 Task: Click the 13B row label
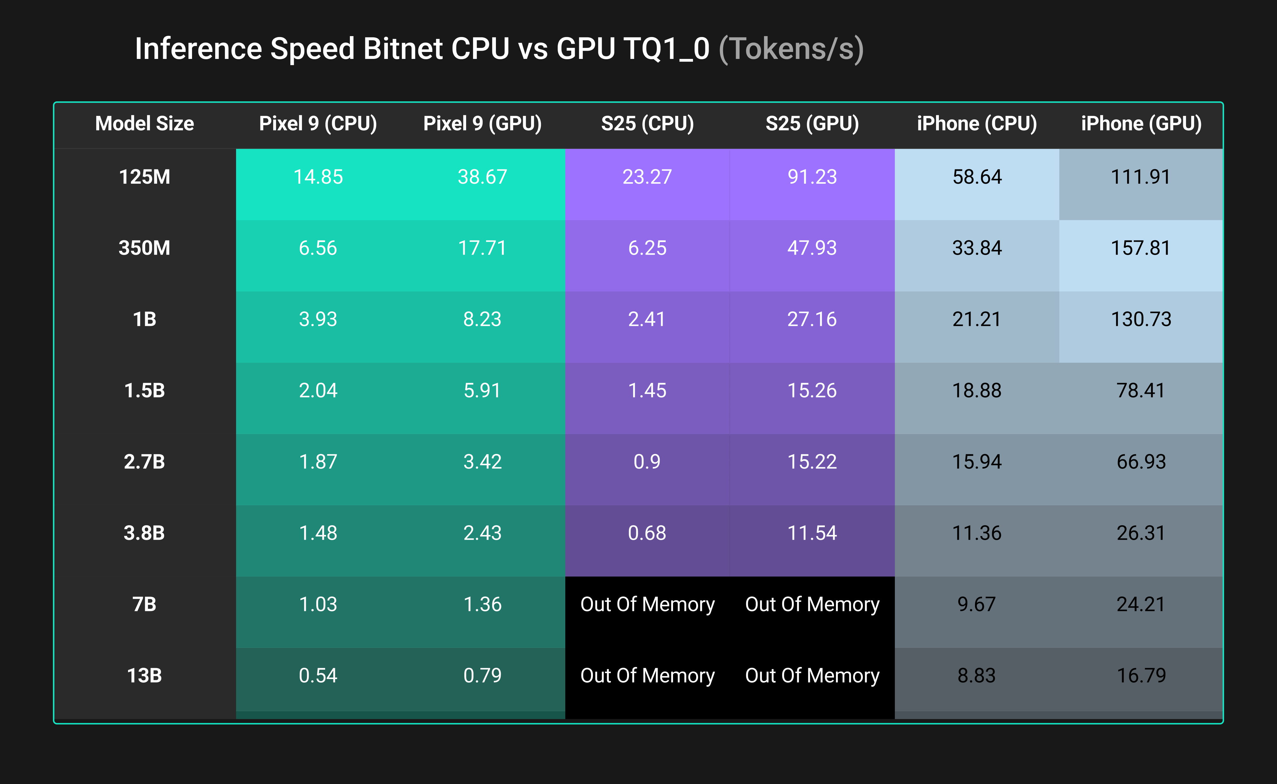pyautogui.click(x=144, y=676)
